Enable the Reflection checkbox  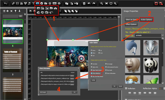point(126,88)
